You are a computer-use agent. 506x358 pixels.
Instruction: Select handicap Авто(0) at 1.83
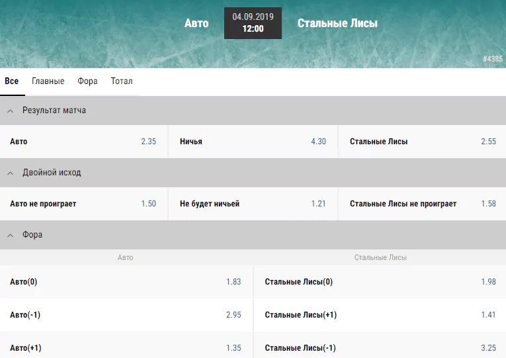126,282
